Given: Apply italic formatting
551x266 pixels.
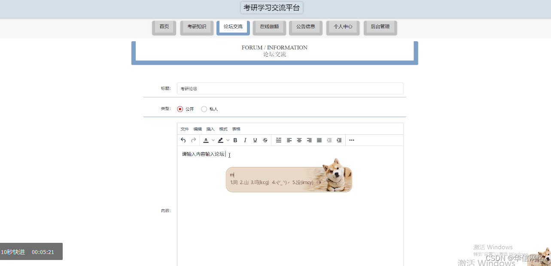Looking at the screenshot, I should 245,140.
